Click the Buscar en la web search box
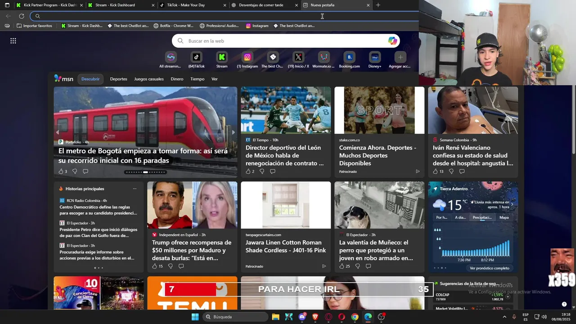Image resolution: width=576 pixels, height=324 pixels. 286,41
